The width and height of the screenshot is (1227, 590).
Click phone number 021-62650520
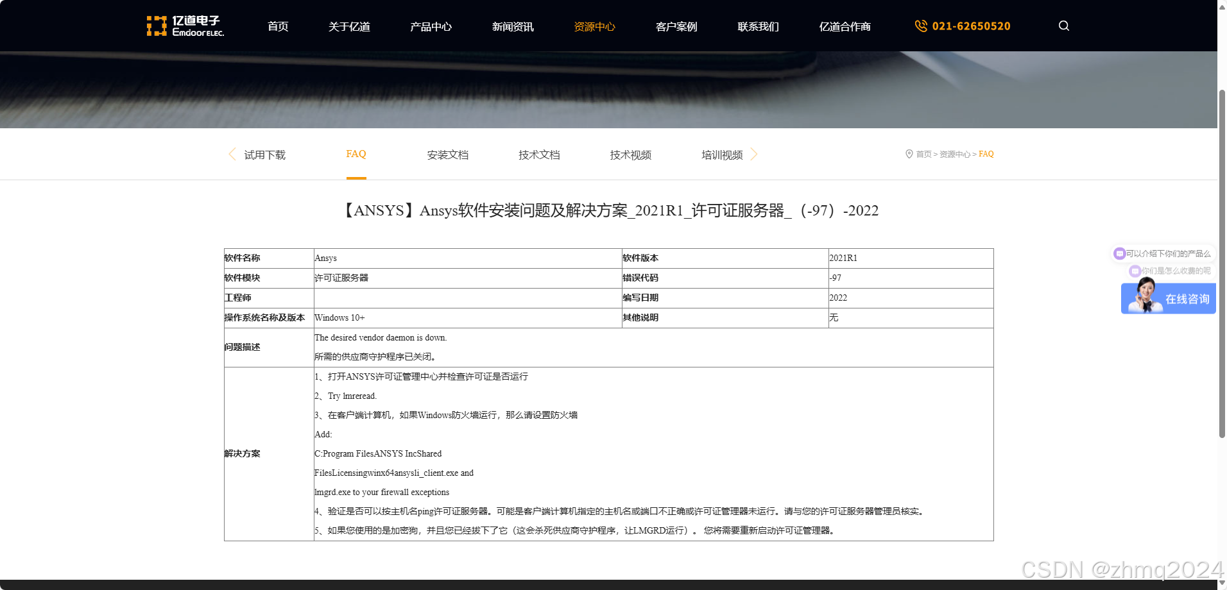(x=971, y=26)
